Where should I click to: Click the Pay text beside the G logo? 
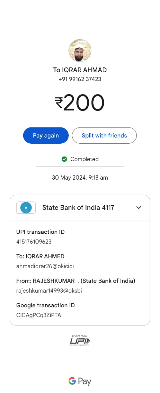(85, 382)
